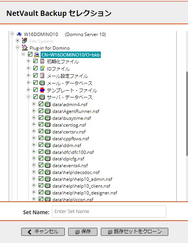Select the data\dpicfg.nsf row label
The width and height of the screenshot is (188, 243).
[x=68, y=159]
